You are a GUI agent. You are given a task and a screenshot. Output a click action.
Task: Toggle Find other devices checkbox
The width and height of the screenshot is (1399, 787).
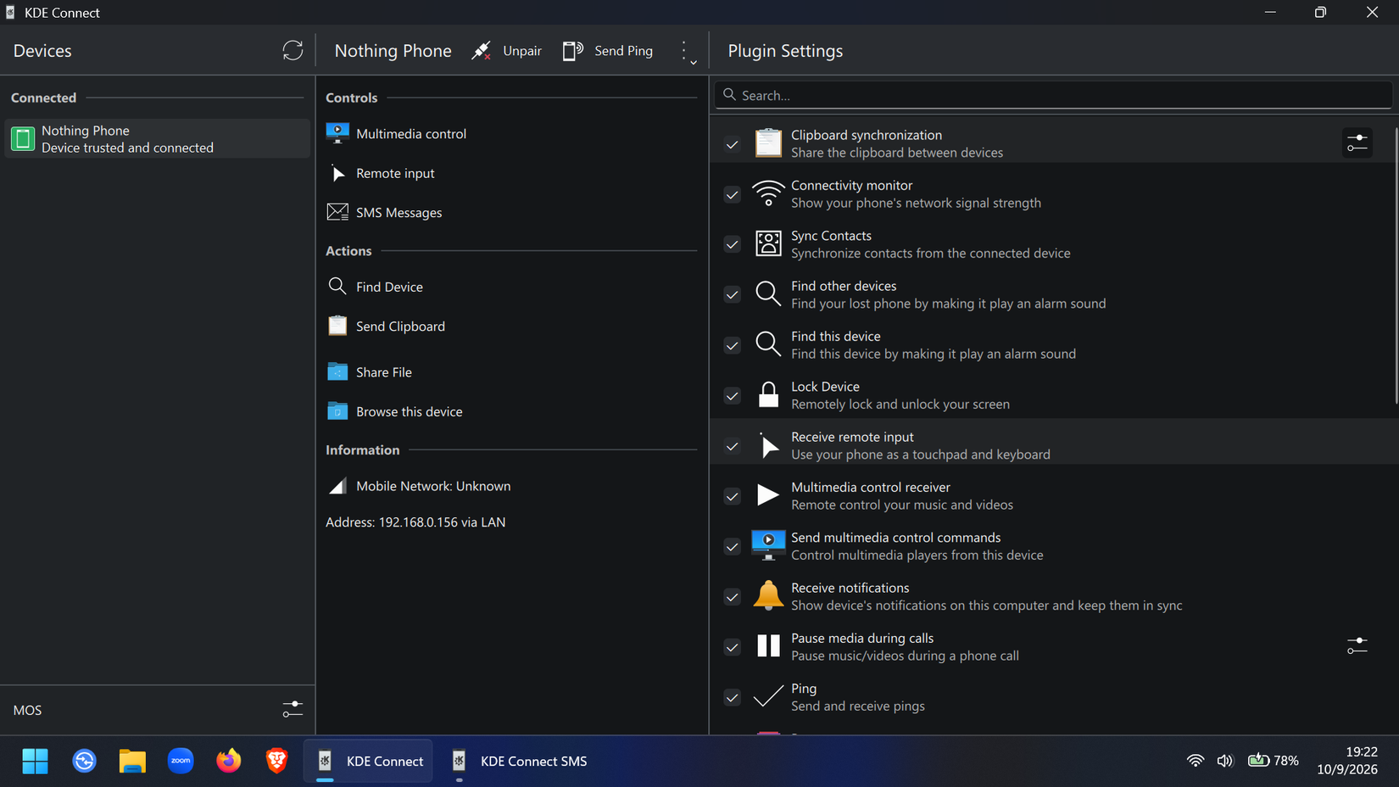coord(733,294)
